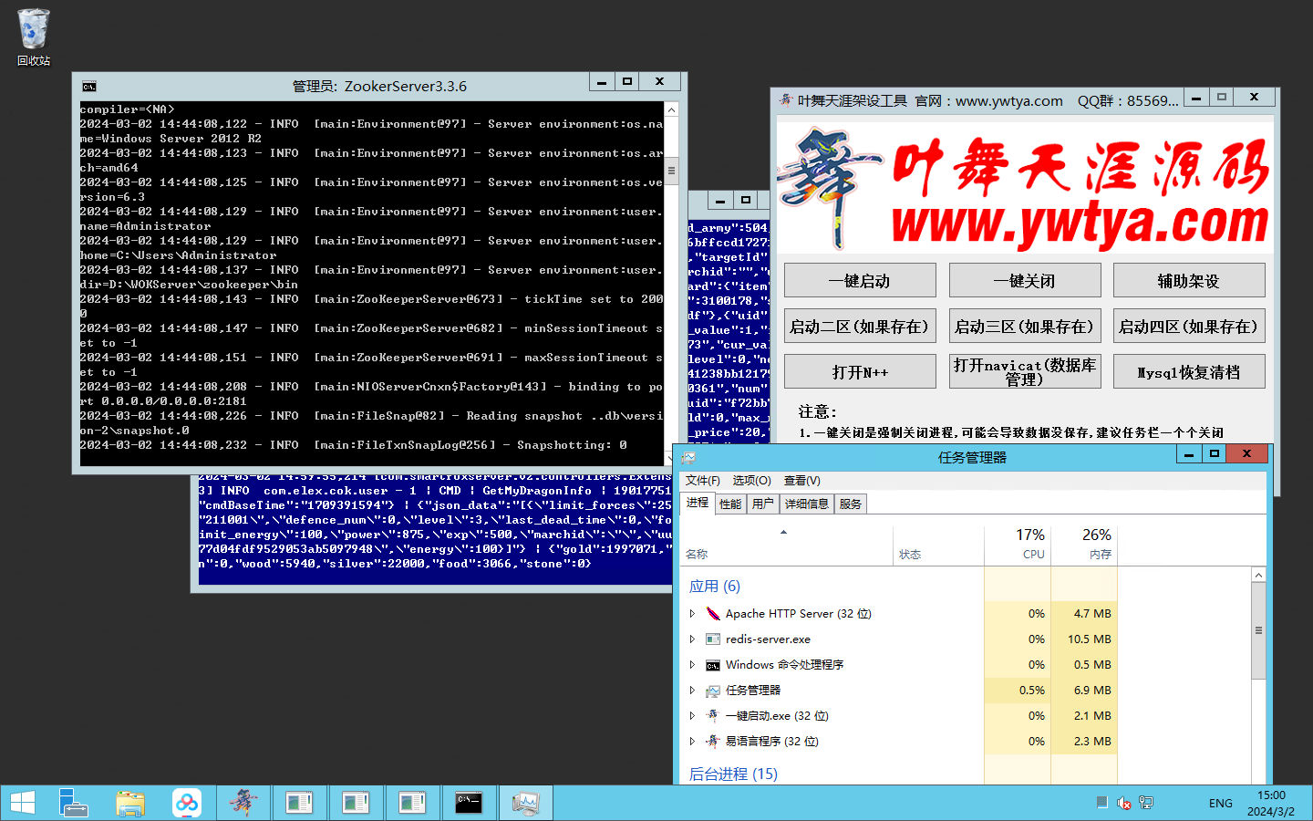Open Server Manager from the taskbar

(73, 803)
